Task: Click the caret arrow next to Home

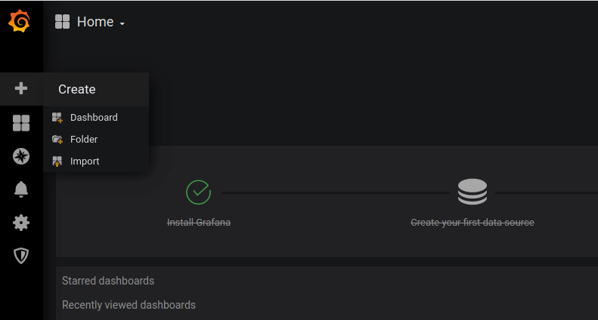Action: pos(122,24)
